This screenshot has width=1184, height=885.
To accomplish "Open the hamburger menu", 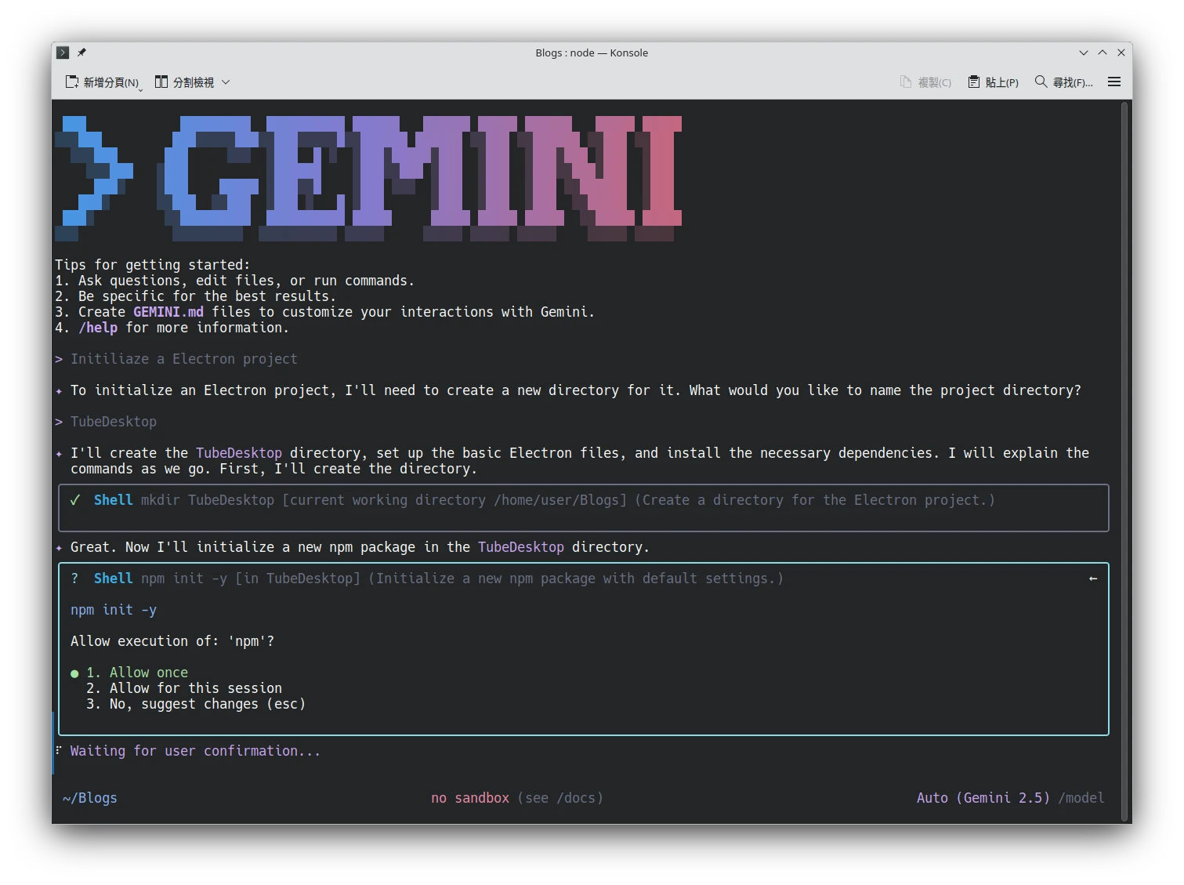I will (1113, 82).
